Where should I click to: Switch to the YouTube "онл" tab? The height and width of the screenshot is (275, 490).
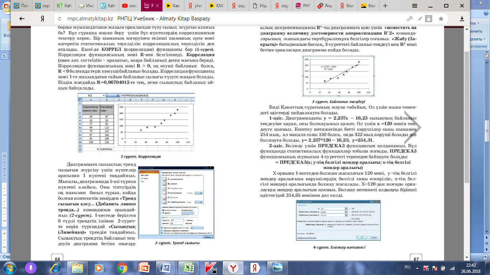coord(129,6)
